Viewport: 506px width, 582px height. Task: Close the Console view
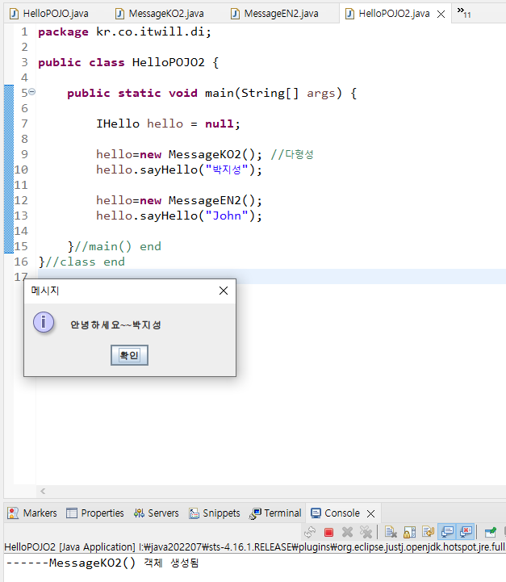[x=370, y=513]
